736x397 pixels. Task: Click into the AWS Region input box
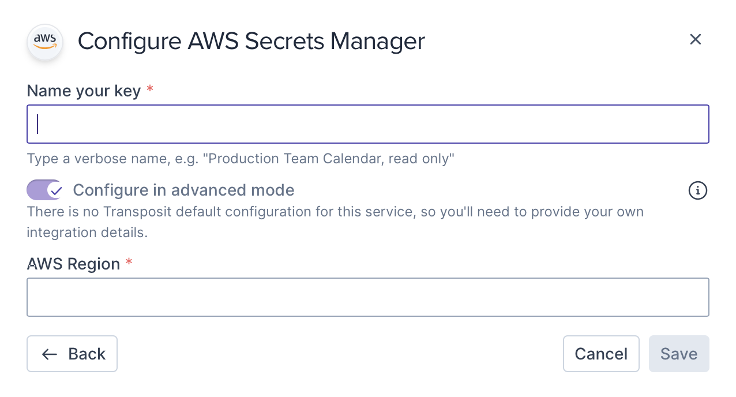coord(367,297)
